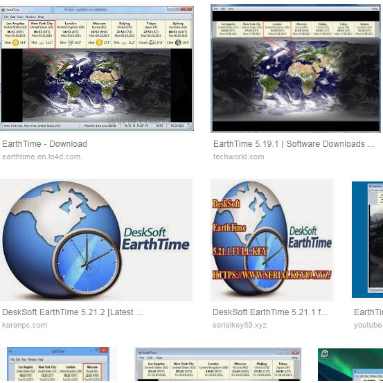
Task: Click the 'DeskSoft EarthTime 5.21.1 f...' title
Action: [x=270, y=312]
